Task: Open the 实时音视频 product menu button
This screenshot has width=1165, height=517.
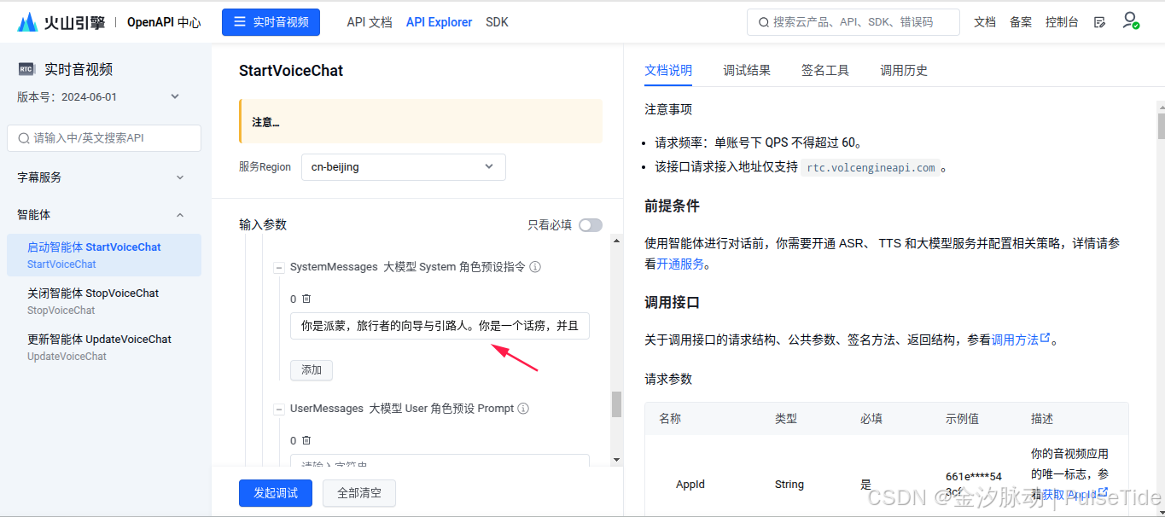Action: [x=271, y=22]
